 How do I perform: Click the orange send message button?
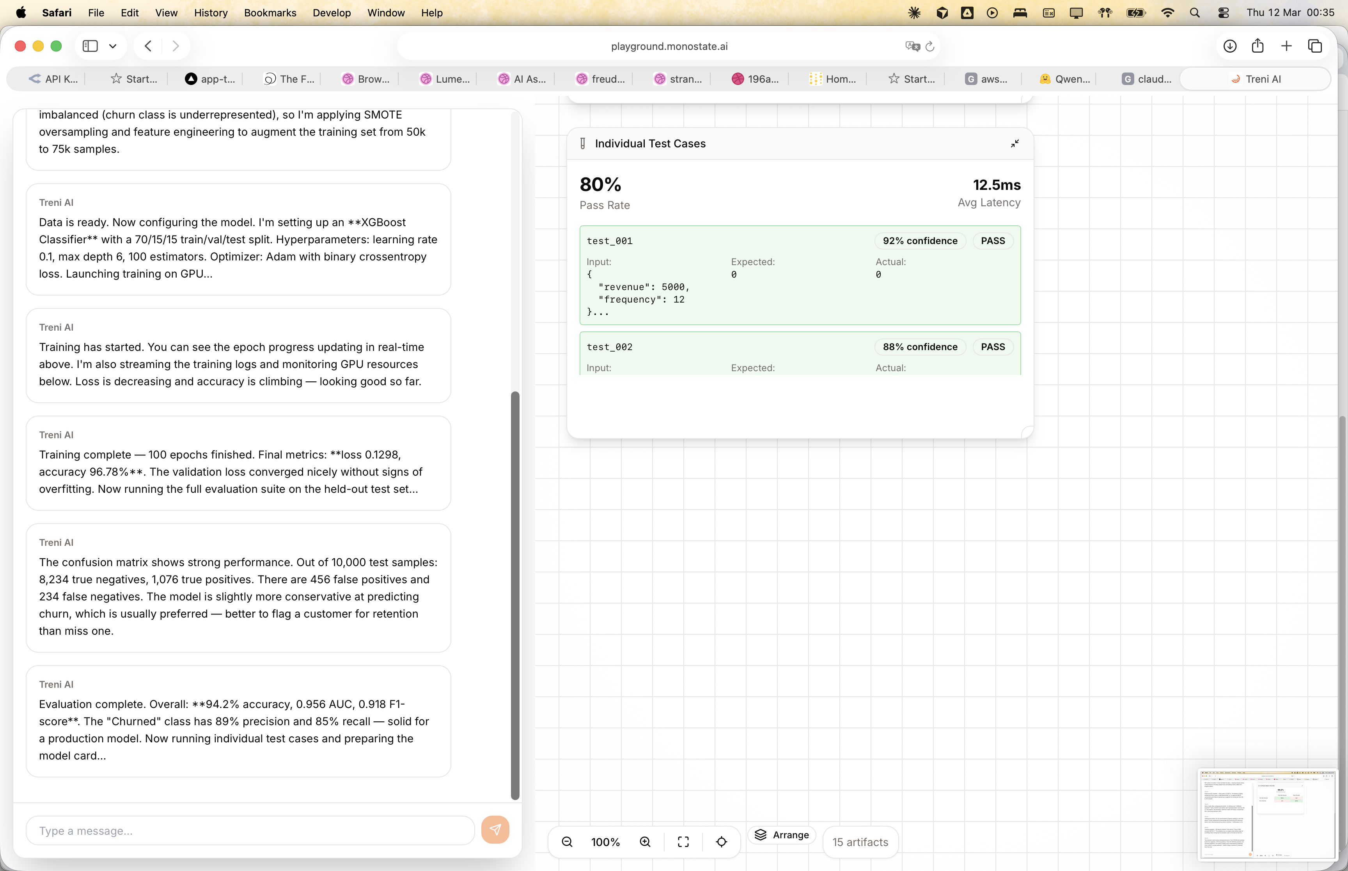pos(495,830)
